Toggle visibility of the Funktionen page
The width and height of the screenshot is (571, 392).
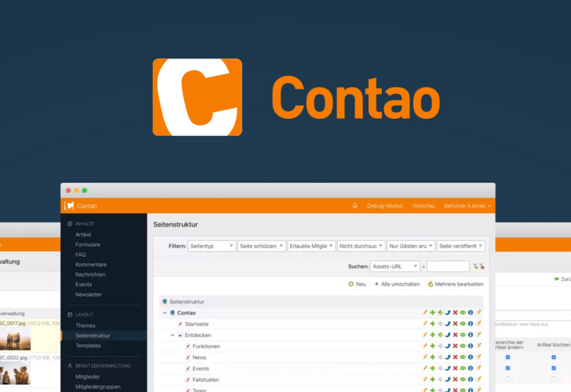463,346
